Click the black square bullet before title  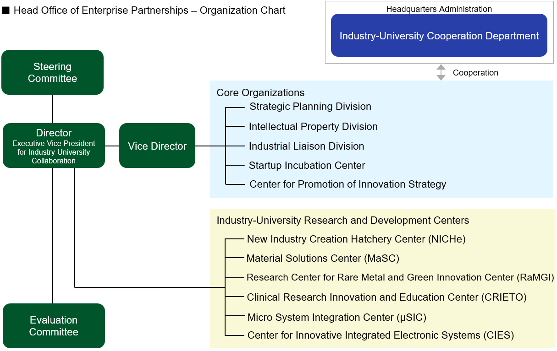pyautogui.click(x=6, y=10)
